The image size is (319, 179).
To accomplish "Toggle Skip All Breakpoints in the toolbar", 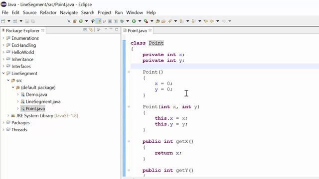I will tap(69, 21).
